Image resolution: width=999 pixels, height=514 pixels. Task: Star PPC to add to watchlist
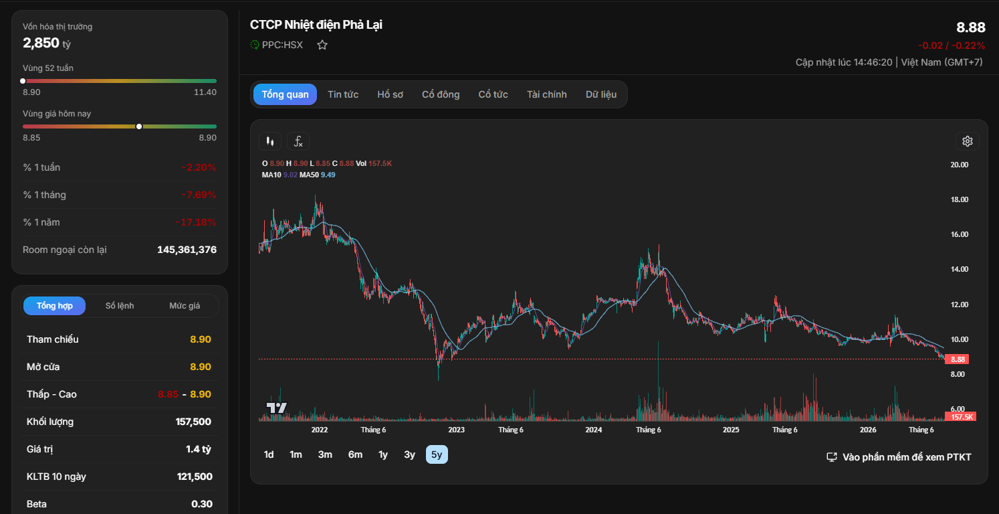(322, 45)
